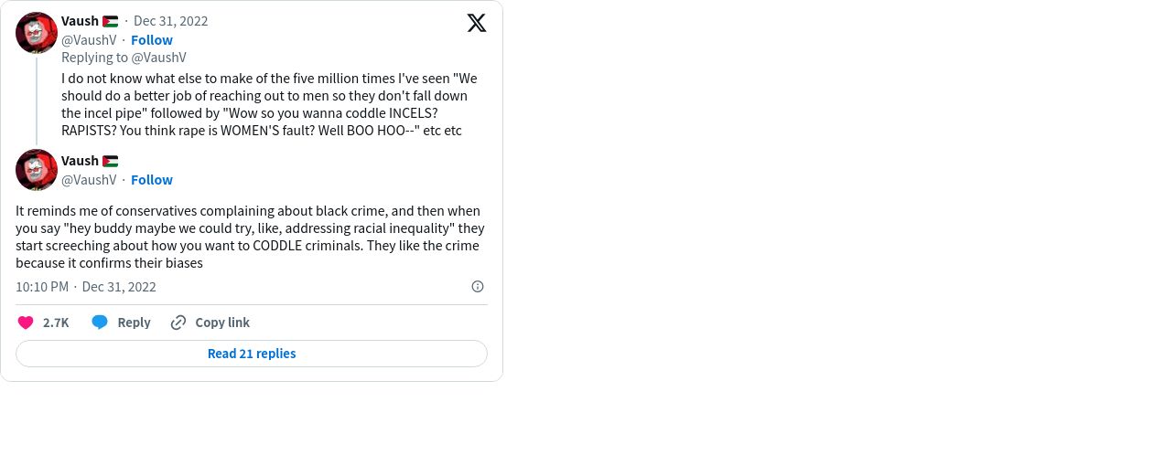Viewport: 1175px width, 455px height.
Task: Open Vaush avatar in main tweet
Action: (x=37, y=170)
